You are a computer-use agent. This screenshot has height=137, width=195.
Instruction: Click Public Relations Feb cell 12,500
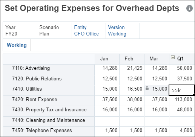(132, 80)
